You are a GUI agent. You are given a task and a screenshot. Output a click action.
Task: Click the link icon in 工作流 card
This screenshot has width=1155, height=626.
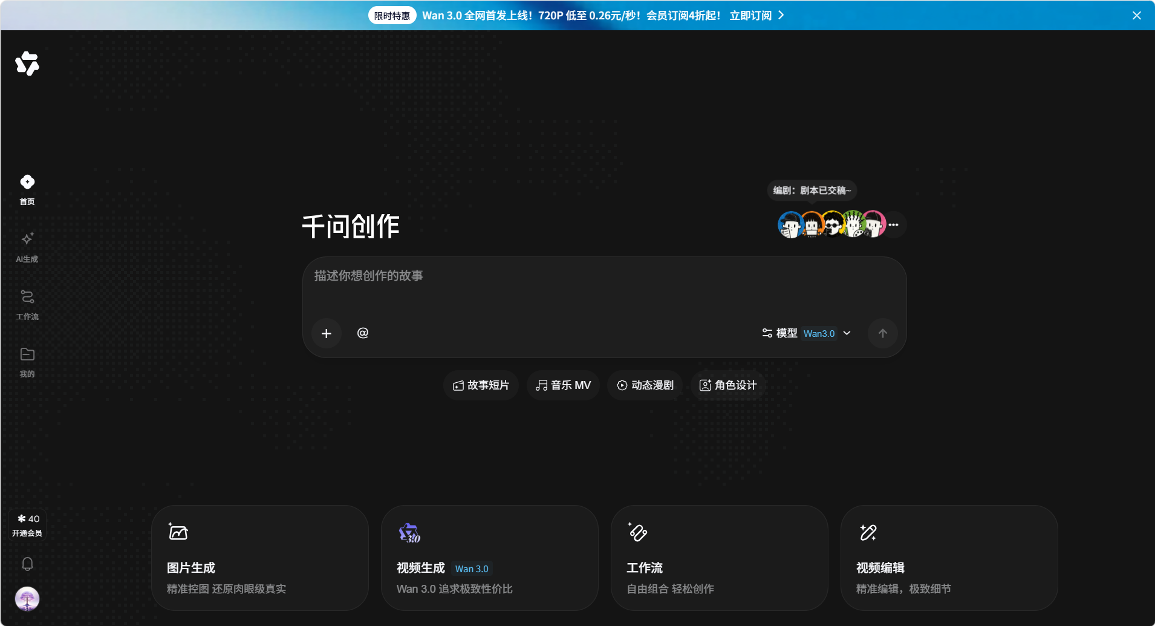[637, 532]
